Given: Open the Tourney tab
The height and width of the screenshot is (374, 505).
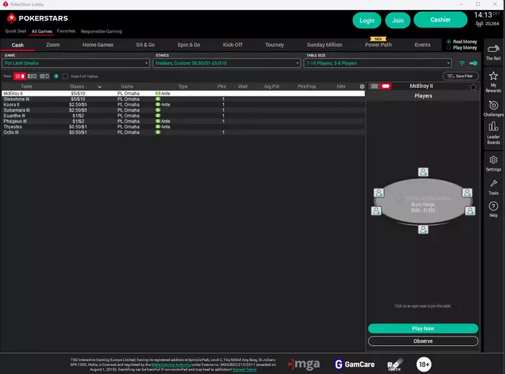Looking at the screenshot, I should click(x=274, y=45).
